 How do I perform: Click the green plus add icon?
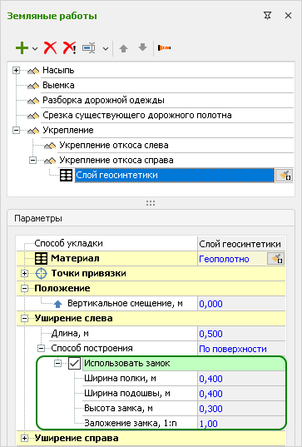click(x=22, y=48)
